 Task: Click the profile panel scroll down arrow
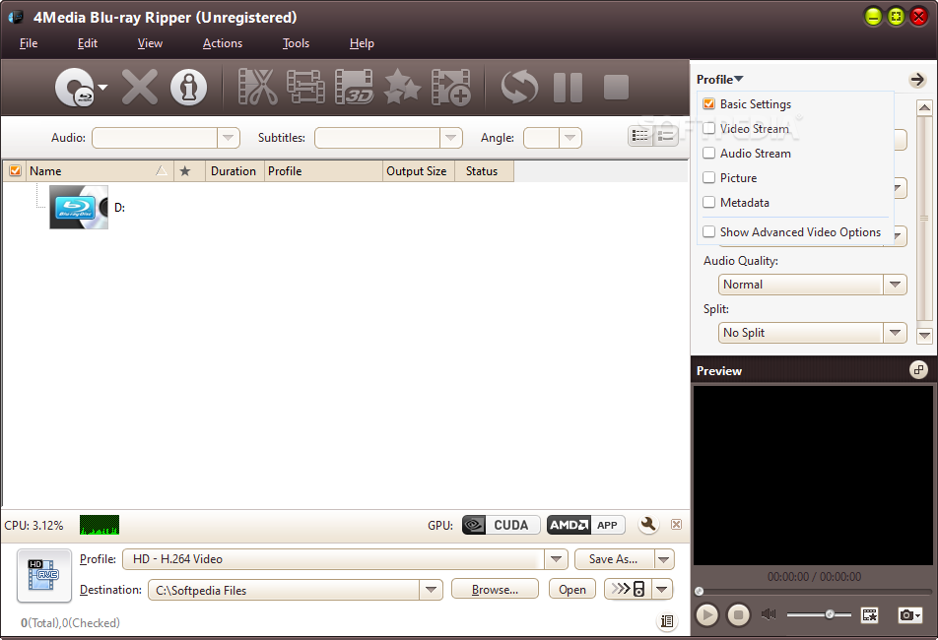point(924,335)
